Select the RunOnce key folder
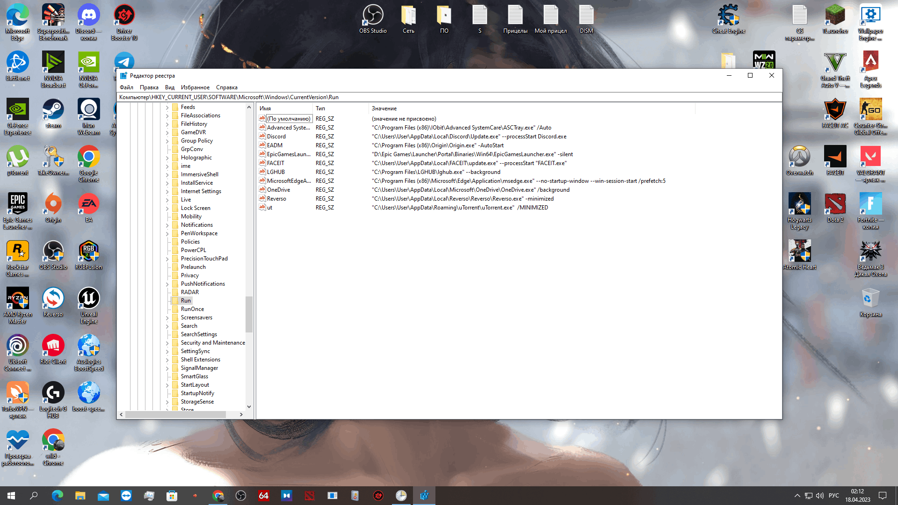 [192, 309]
